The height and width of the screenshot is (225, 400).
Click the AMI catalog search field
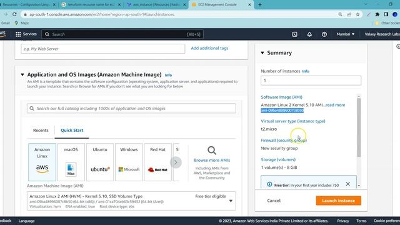coord(131,108)
